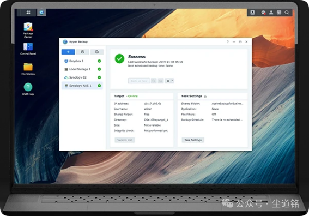This screenshot has width=309, height=216.
Task: Click the green status check beside Dropbox 1
Action: click(x=99, y=61)
